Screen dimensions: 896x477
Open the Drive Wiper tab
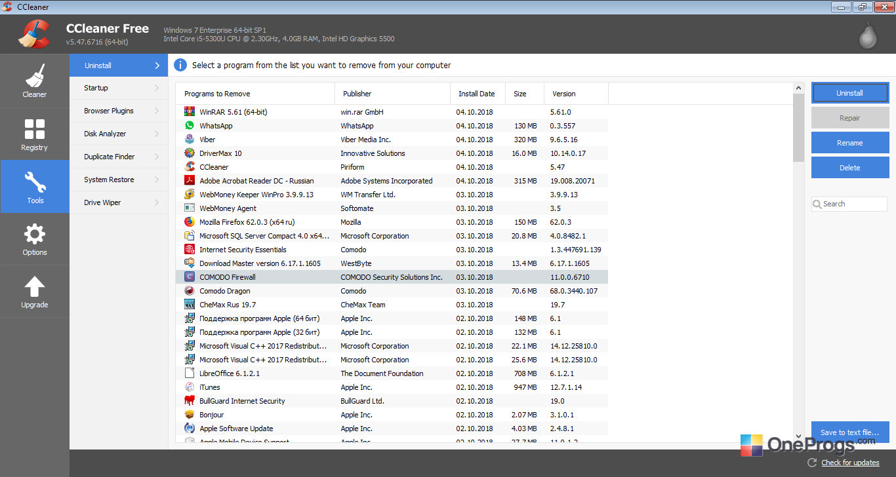point(119,202)
